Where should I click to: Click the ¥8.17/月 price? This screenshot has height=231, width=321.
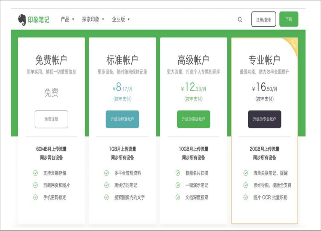[x=123, y=87]
